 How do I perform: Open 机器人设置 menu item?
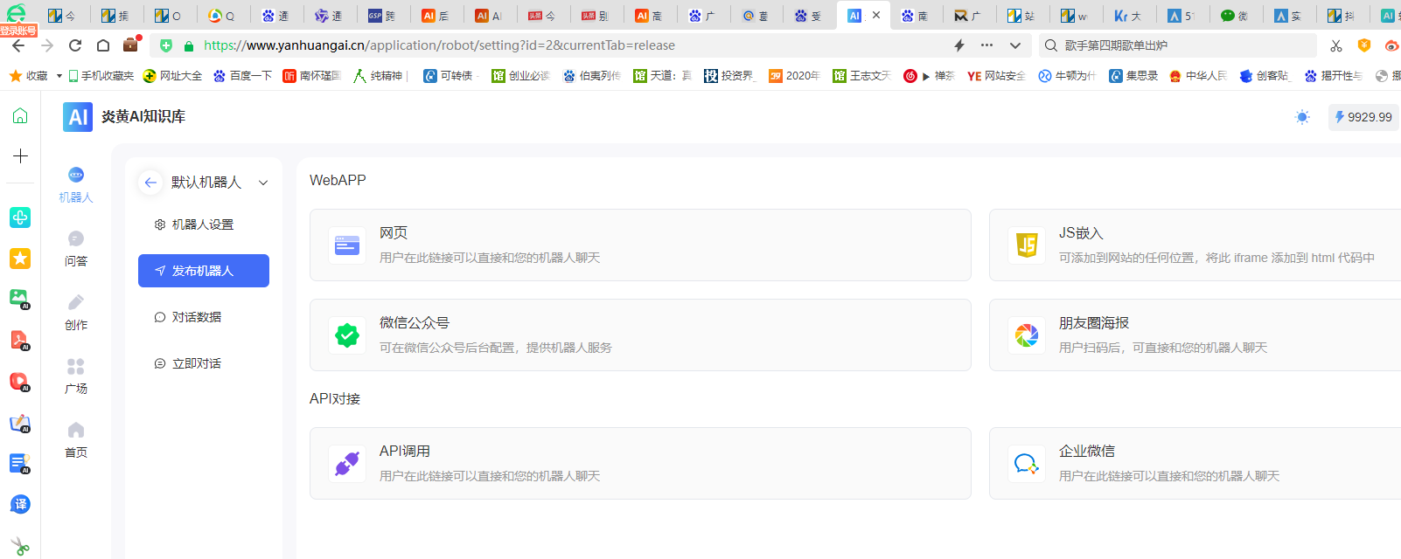204,224
